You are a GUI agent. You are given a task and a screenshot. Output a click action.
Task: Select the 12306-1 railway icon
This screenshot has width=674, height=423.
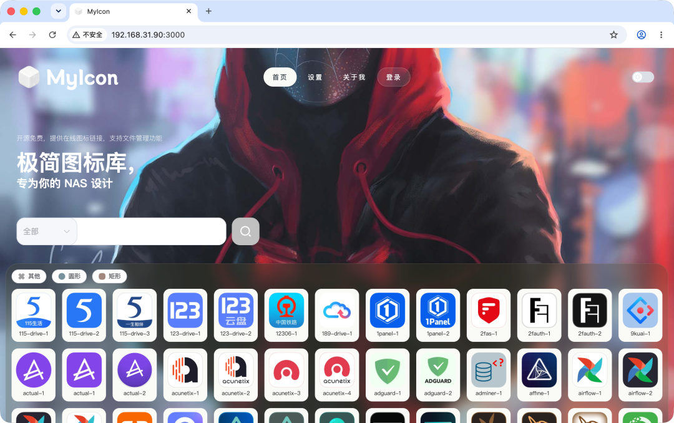286,315
